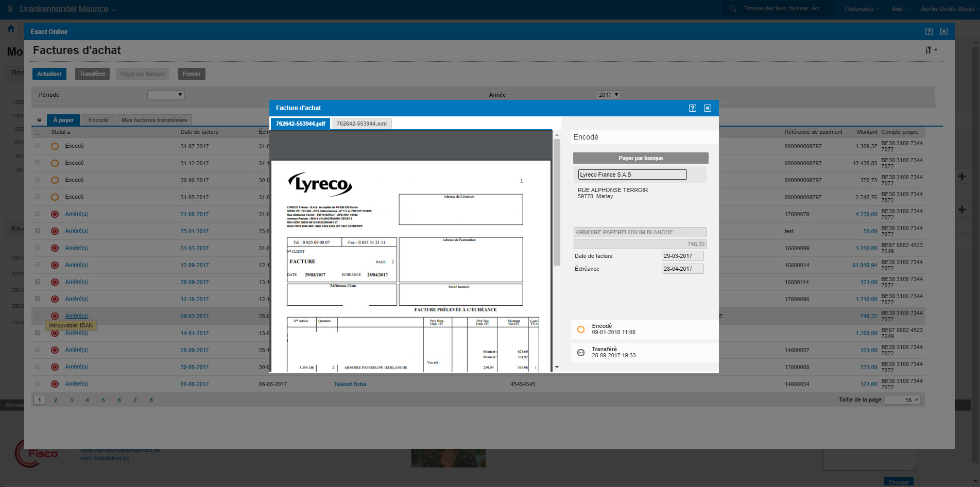Go to page 3 of the invoice list
Viewport: 980px width, 487px height.
click(x=72, y=400)
